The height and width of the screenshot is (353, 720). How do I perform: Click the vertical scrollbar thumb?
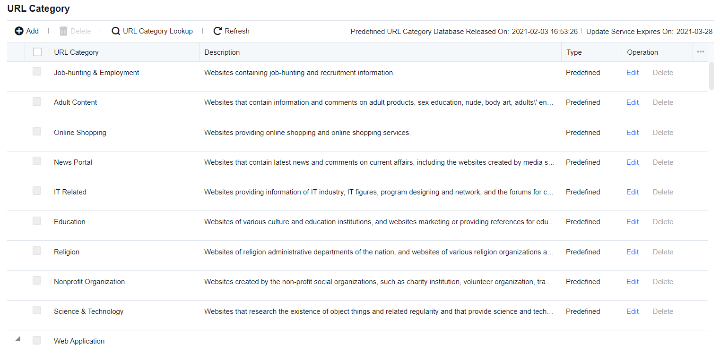pyautogui.click(x=711, y=76)
